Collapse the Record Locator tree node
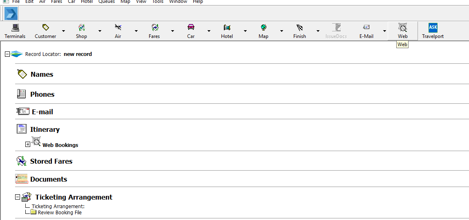The height and width of the screenshot is (220, 469). coord(7,54)
